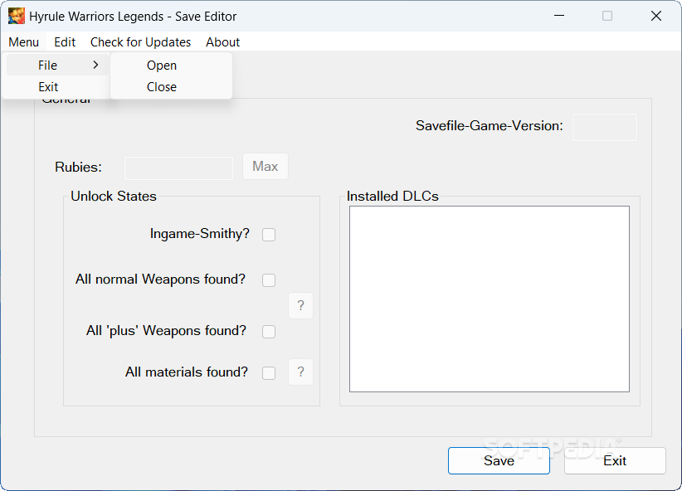The image size is (682, 491).
Task: Enable All normal Weapons found checkbox
Action: pyautogui.click(x=269, y=280)
